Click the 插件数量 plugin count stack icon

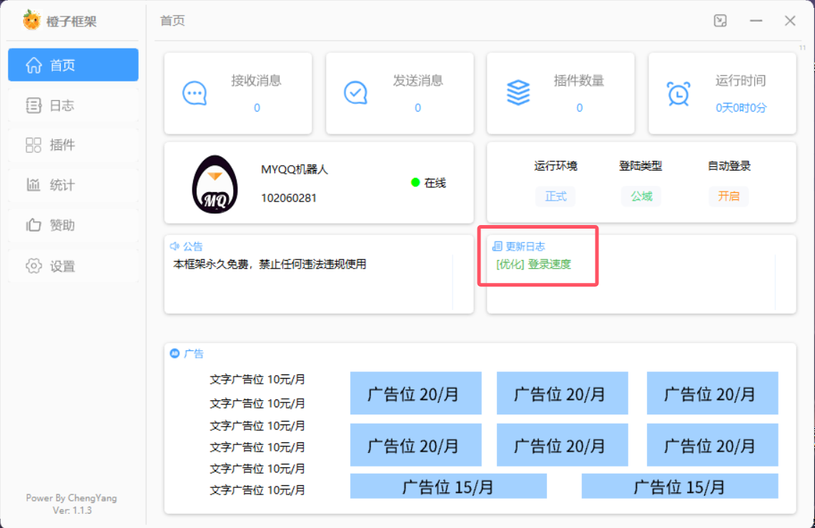(x=517, y=93)
